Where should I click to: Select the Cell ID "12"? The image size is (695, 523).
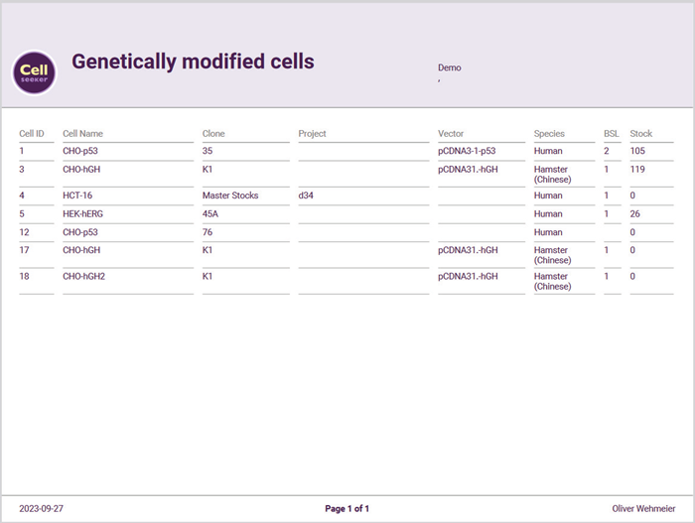[24, 232]
